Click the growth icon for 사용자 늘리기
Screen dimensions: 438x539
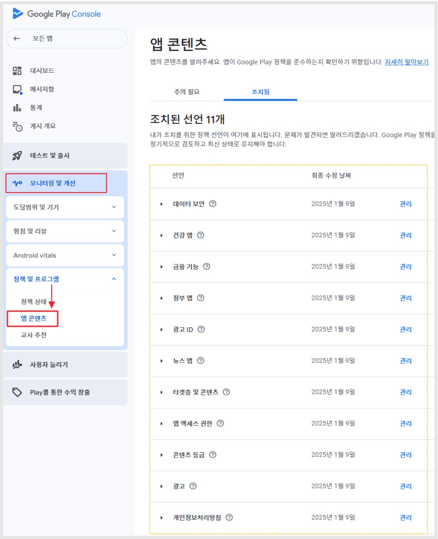(x=17, y=365)
